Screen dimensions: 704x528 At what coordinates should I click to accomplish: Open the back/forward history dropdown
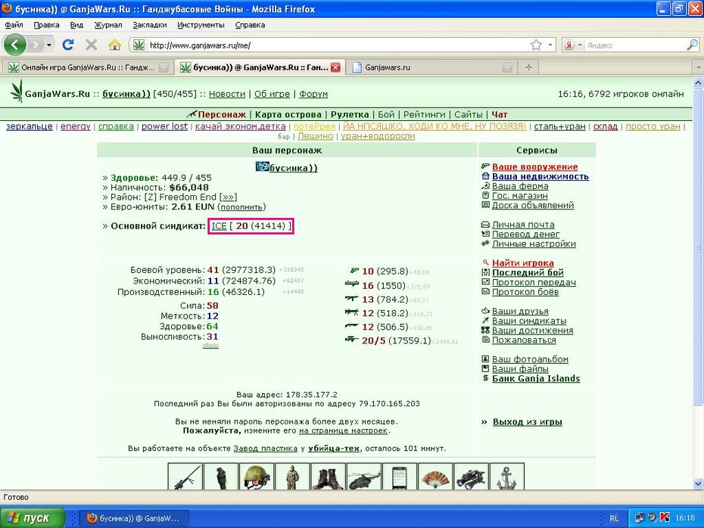coord(49,45)
